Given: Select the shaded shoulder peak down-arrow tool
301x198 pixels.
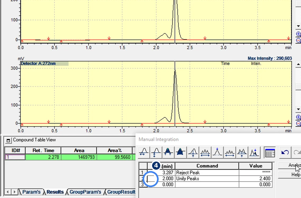Looking at the screenshot, I should (x=254, y=153).
